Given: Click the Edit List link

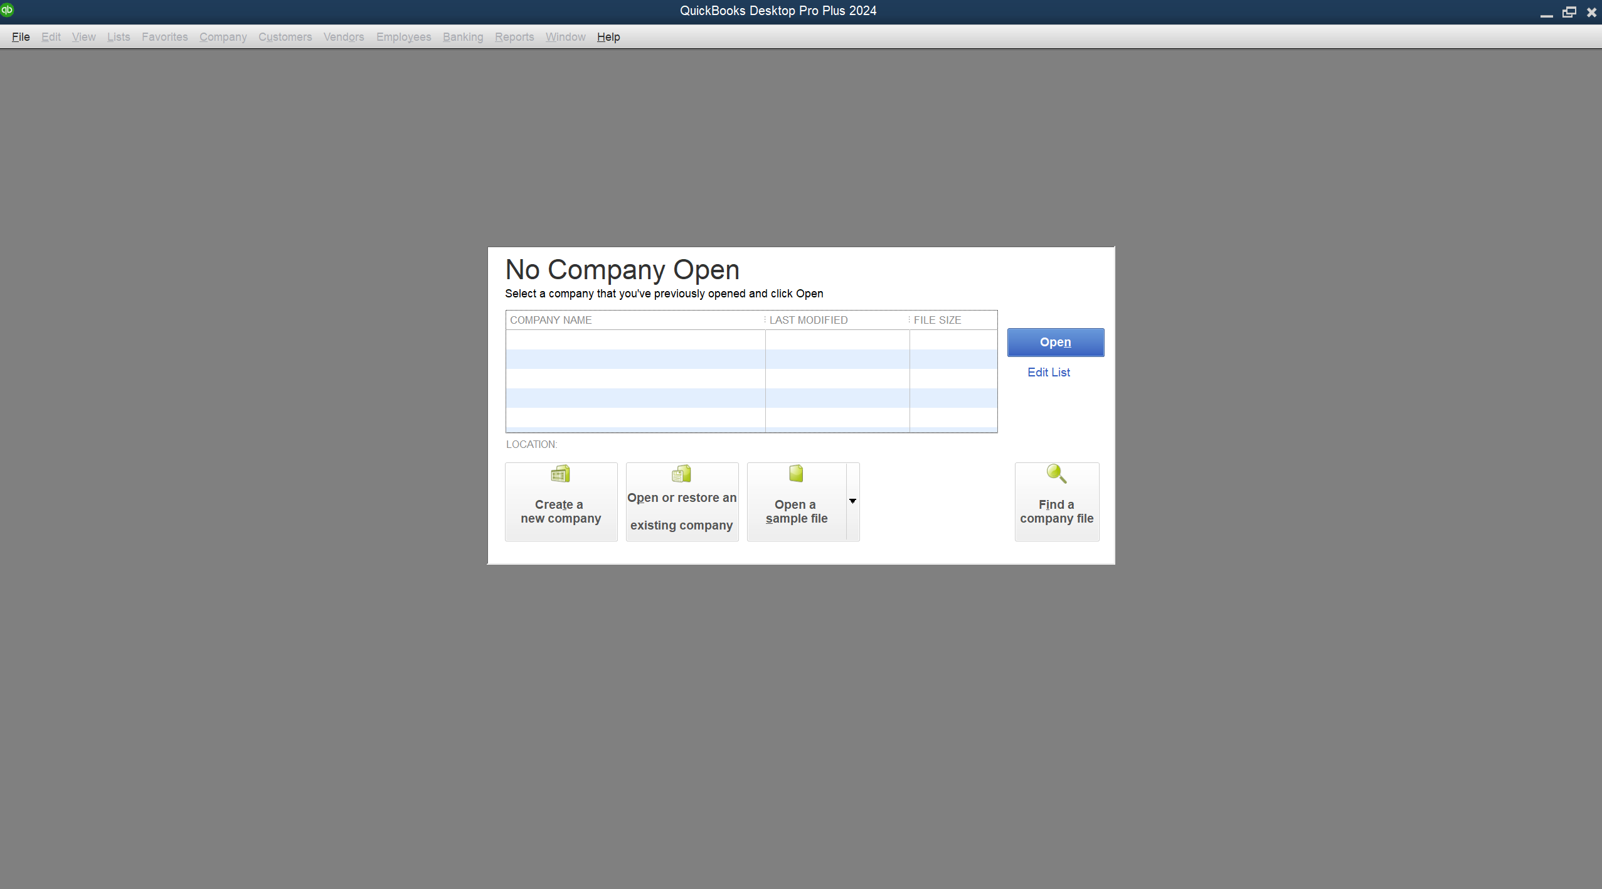Looking at the screenshot, I should tap(1049, 373).
